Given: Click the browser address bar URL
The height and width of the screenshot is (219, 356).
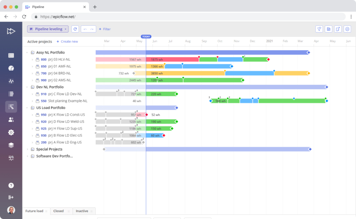Looking at the screenshot, I should [58, 16].
